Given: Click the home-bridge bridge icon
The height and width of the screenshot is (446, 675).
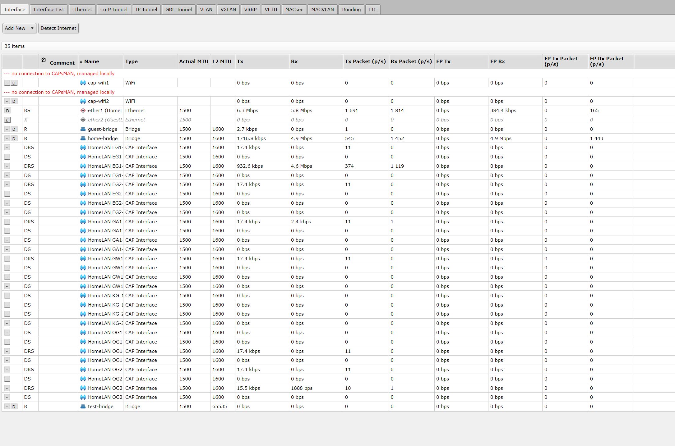Looking at the screenshot, I should click(83, 139).
